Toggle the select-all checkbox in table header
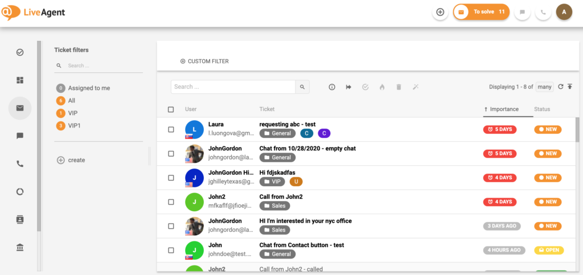Image resolution: width=583 pixels, height=275 pixels. coord(171,109)
